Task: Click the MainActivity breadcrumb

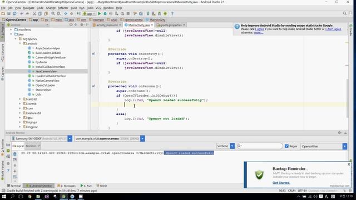Action: (156, 20)
